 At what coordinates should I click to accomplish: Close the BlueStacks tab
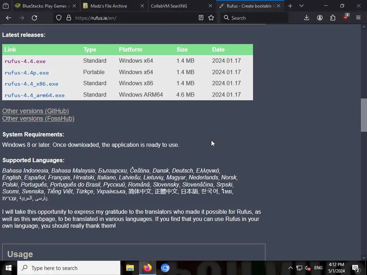[x=74, y=6]
